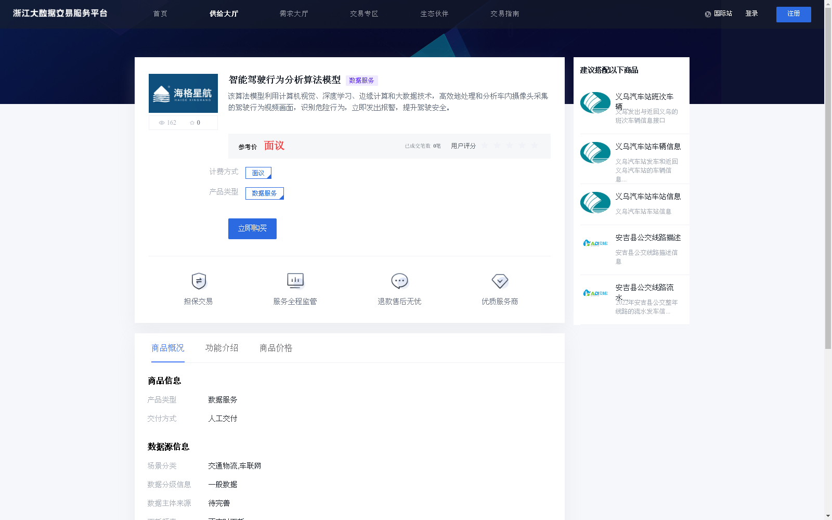The width and height of the screenshot is (832, 520).
Task: Click 建议搭配以下商品 heading
Action: (609, 70)
